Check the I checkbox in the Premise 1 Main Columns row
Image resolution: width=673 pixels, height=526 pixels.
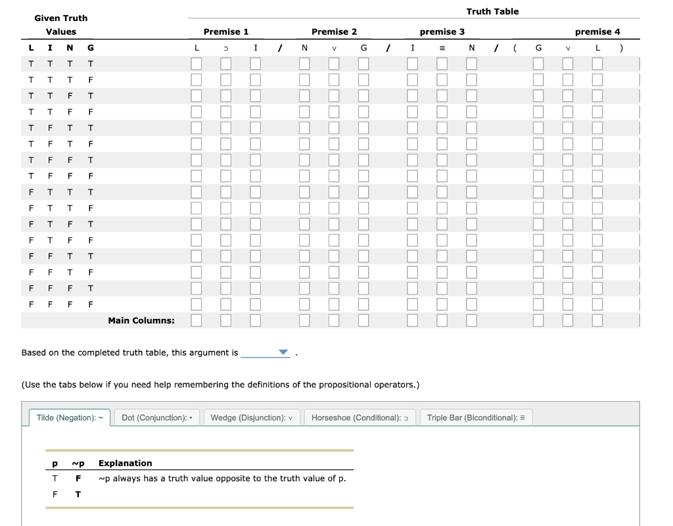256,320
